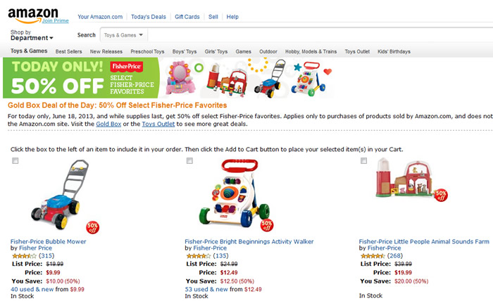Image resolution: width=493 pixels, height=301 pixels.
Task: Open the Bubble Mower star rating
Action: pos(24,256)
